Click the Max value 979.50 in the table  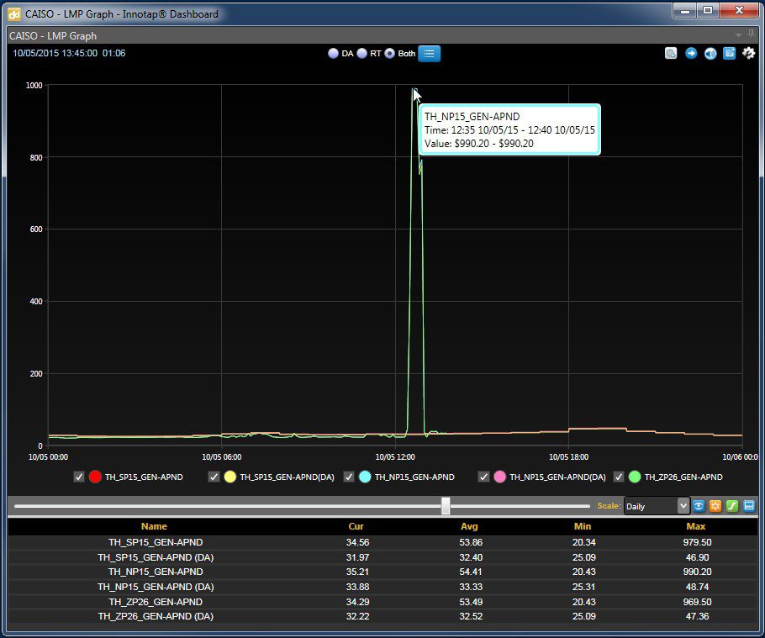(x=697, y=542)
